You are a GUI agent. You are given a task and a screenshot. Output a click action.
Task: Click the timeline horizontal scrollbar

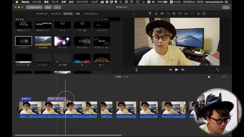coord(68,135)
